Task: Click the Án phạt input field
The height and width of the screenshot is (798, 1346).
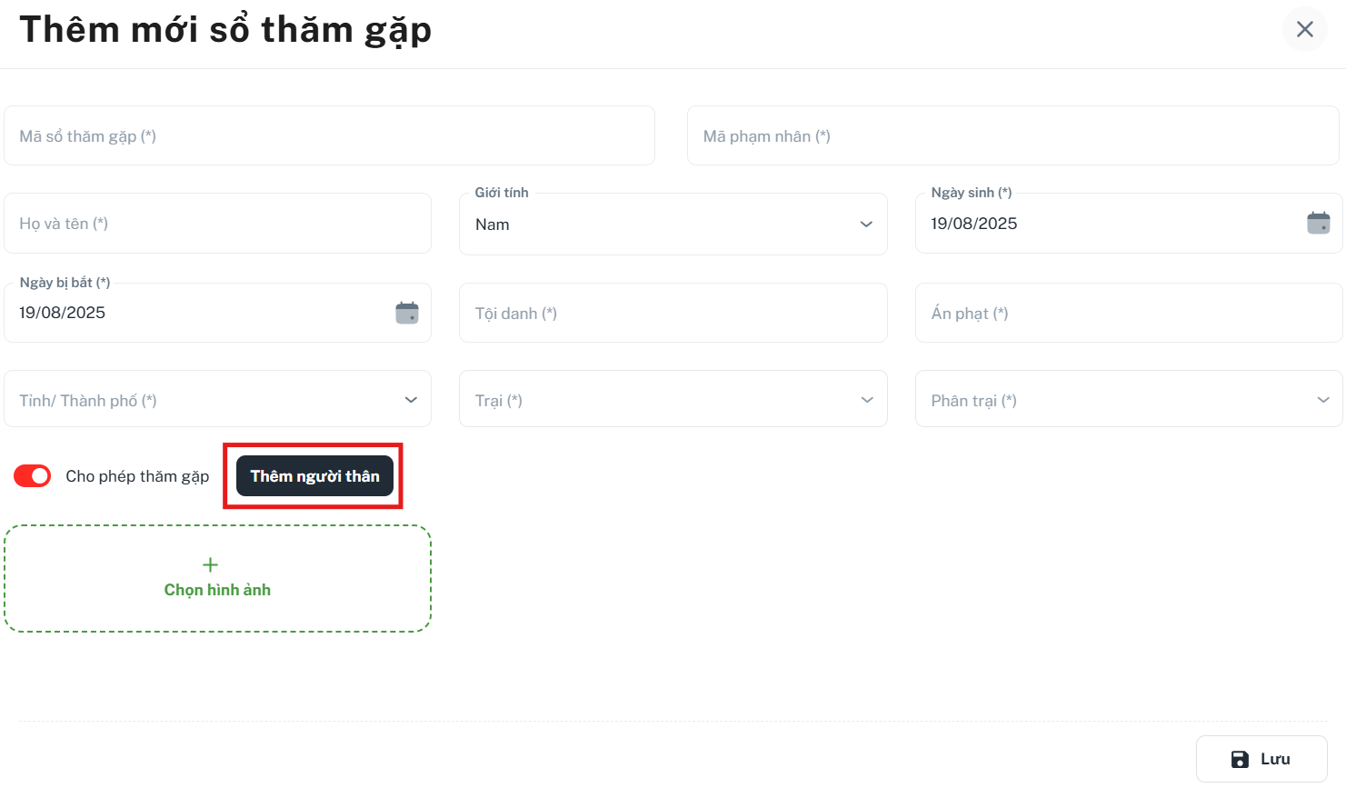Action: pos(1129,313)
